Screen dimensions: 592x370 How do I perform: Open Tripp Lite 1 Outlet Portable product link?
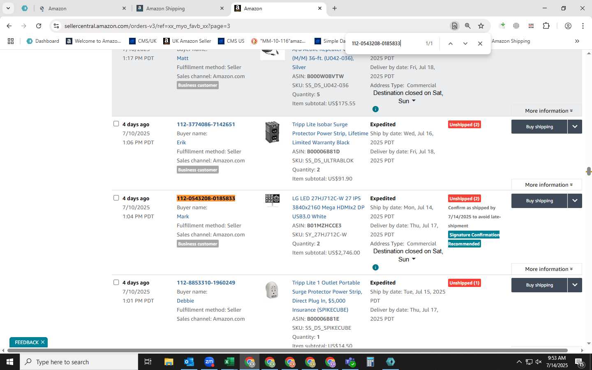(x=327, y=296)
